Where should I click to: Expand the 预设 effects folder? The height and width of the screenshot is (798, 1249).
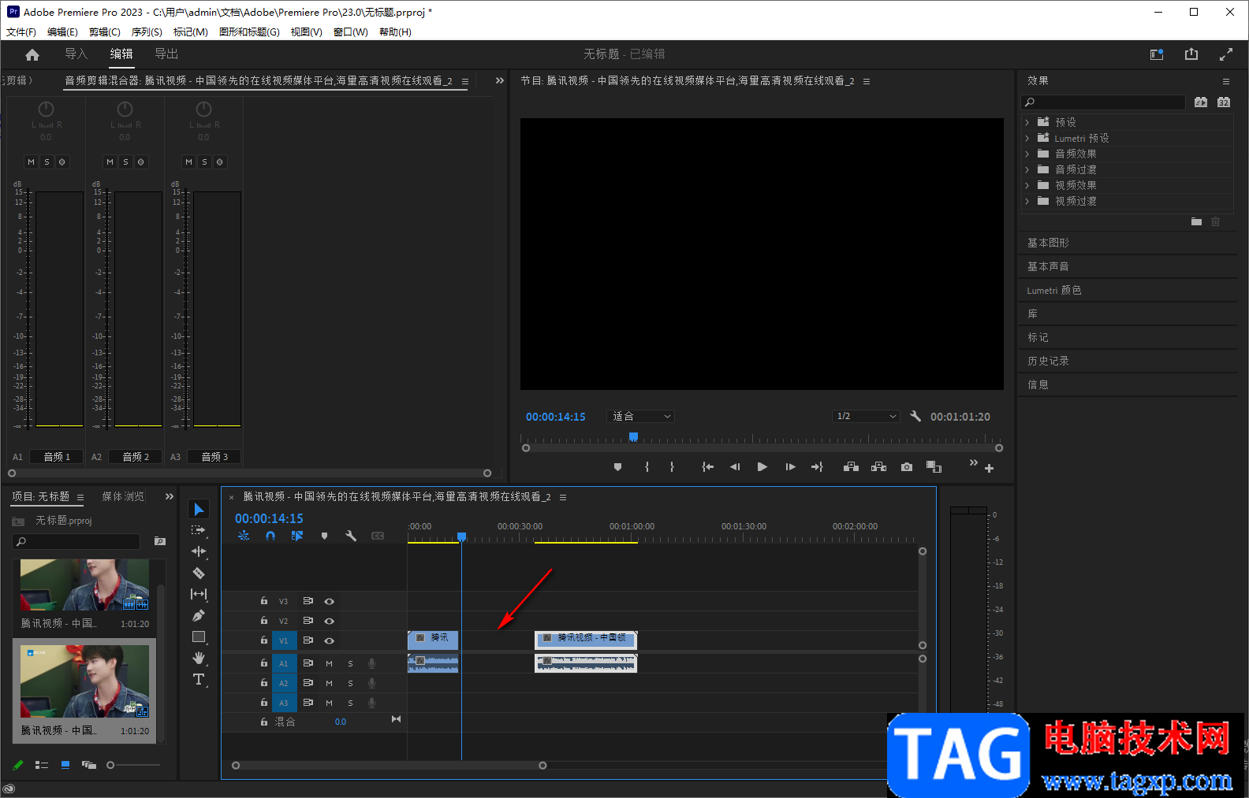coord(1027,122)
